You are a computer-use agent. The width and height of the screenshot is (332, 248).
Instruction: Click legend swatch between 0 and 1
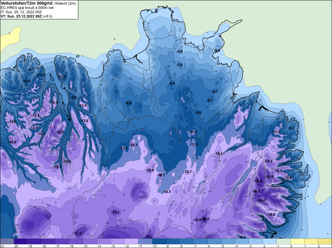(297, 241)
